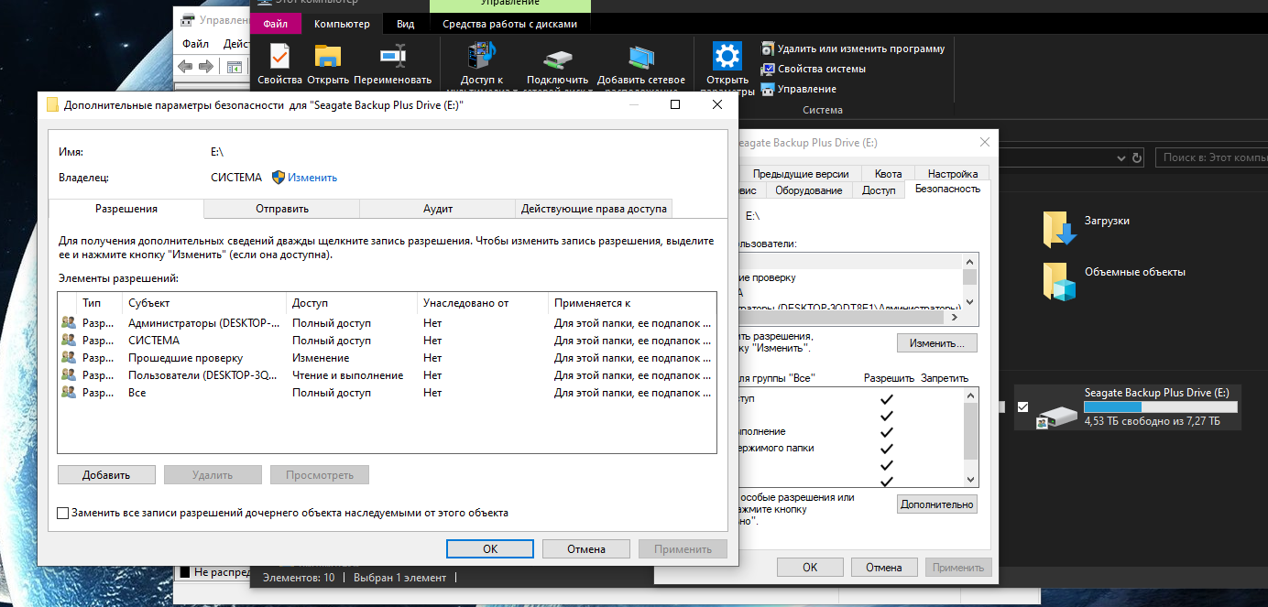
Task: Click the Загрузки folder icon in Explorer
Action: tap(1059, 228)
